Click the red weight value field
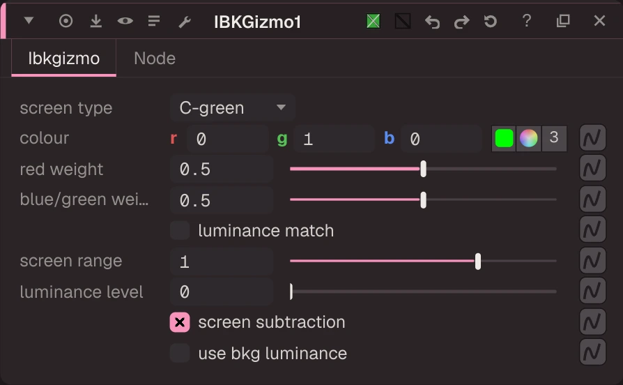Viewport: 623px width, 385px height. point(222,169)
